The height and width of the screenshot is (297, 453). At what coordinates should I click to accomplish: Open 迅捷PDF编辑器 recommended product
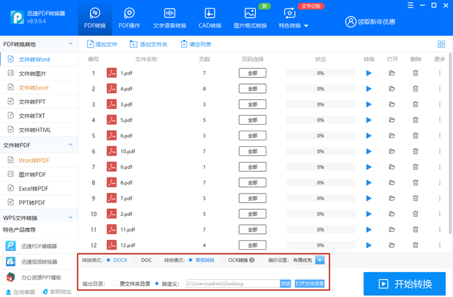click(39, 246)
